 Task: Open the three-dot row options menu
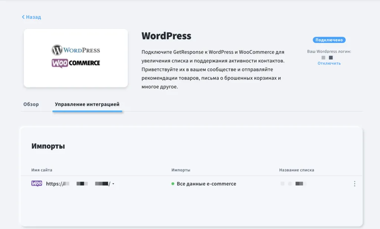click(354, 184)
